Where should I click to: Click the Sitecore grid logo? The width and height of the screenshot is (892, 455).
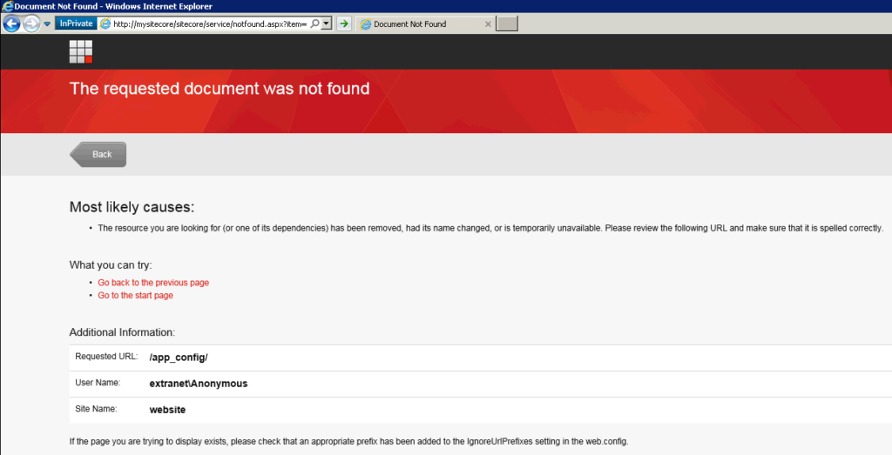81,51
